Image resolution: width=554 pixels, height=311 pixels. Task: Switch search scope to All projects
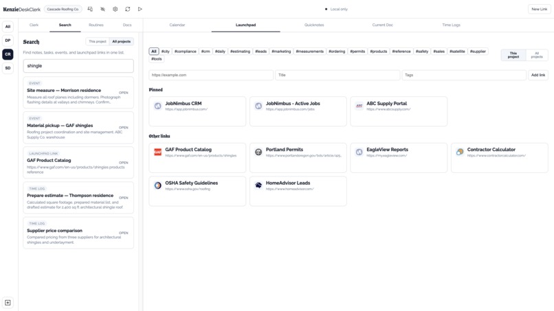[x=121, y=41]
